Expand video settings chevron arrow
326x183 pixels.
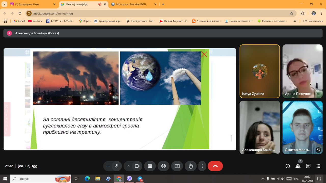tap(128, 166)
